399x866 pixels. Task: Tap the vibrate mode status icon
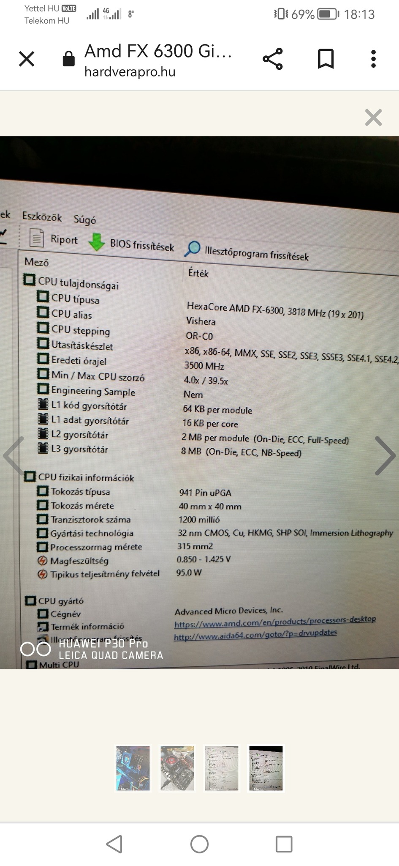[x=281, y=14]
